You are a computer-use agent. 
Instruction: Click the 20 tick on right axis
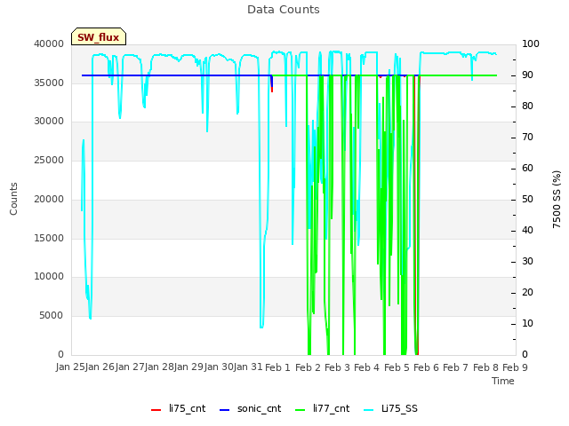click(527, 292)
